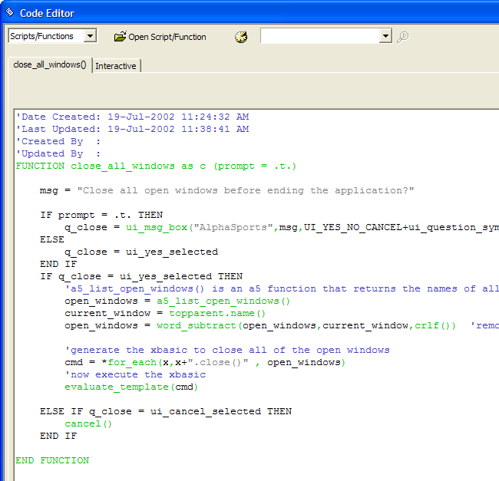Click the Scripts/Functions combo box text
Image resolution: width=499 pixels, height=481 pixels.
(x=41, y=36)
